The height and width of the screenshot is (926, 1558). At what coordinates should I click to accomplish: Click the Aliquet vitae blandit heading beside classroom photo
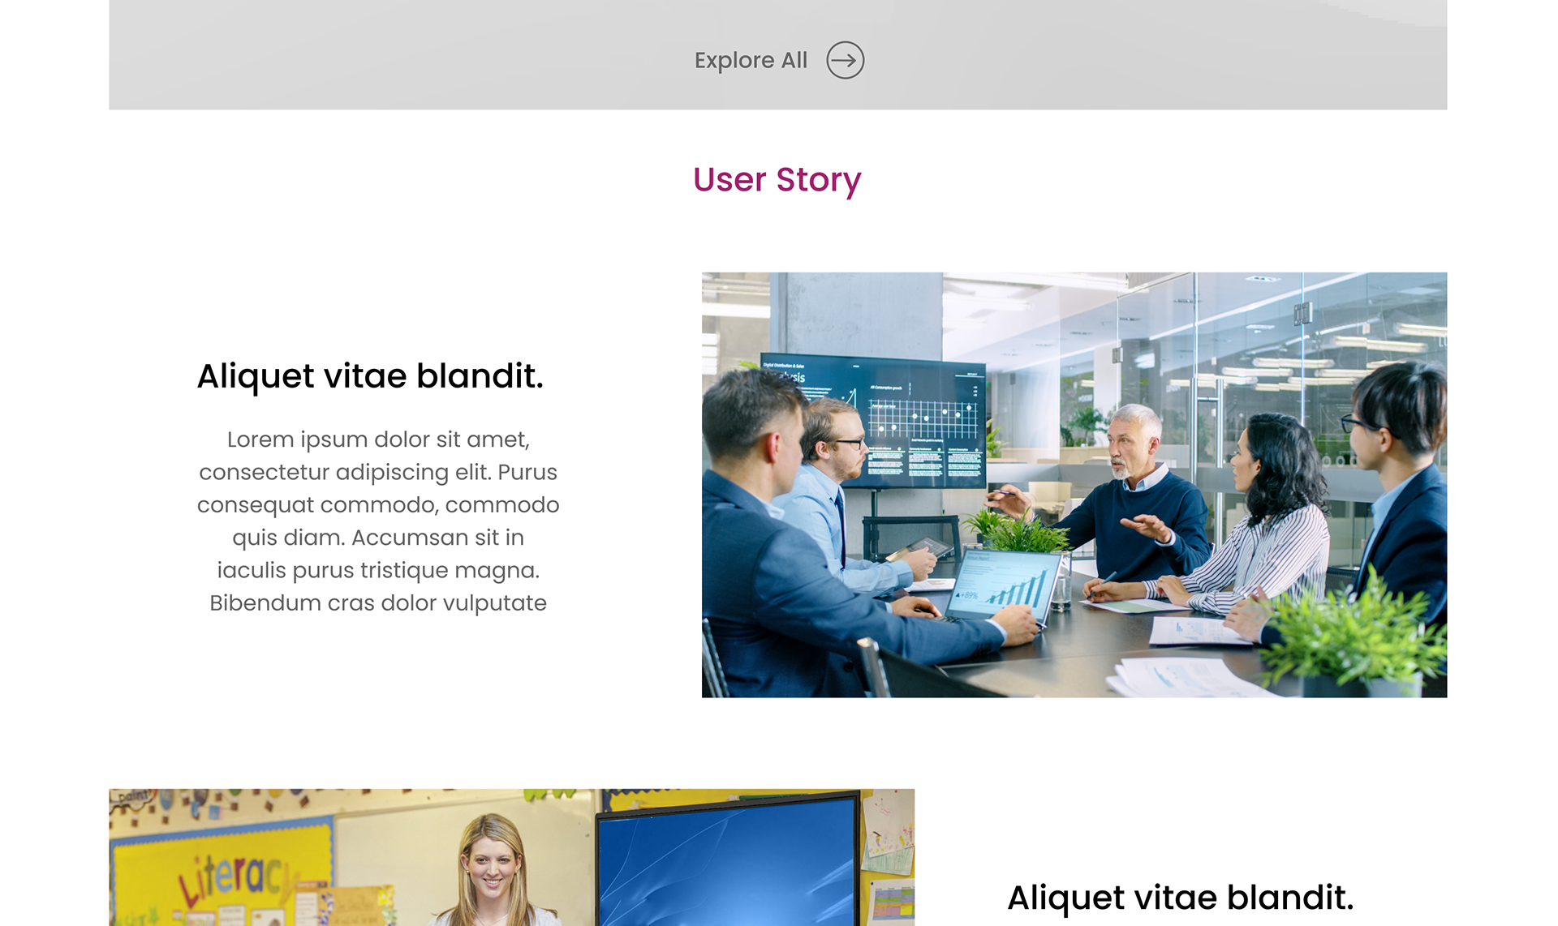pyautogui.click(x=1181, y=898)
